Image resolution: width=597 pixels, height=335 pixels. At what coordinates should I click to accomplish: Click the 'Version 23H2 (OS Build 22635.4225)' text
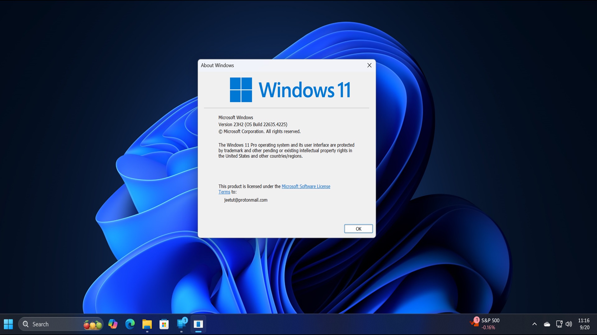click(253, 124)
